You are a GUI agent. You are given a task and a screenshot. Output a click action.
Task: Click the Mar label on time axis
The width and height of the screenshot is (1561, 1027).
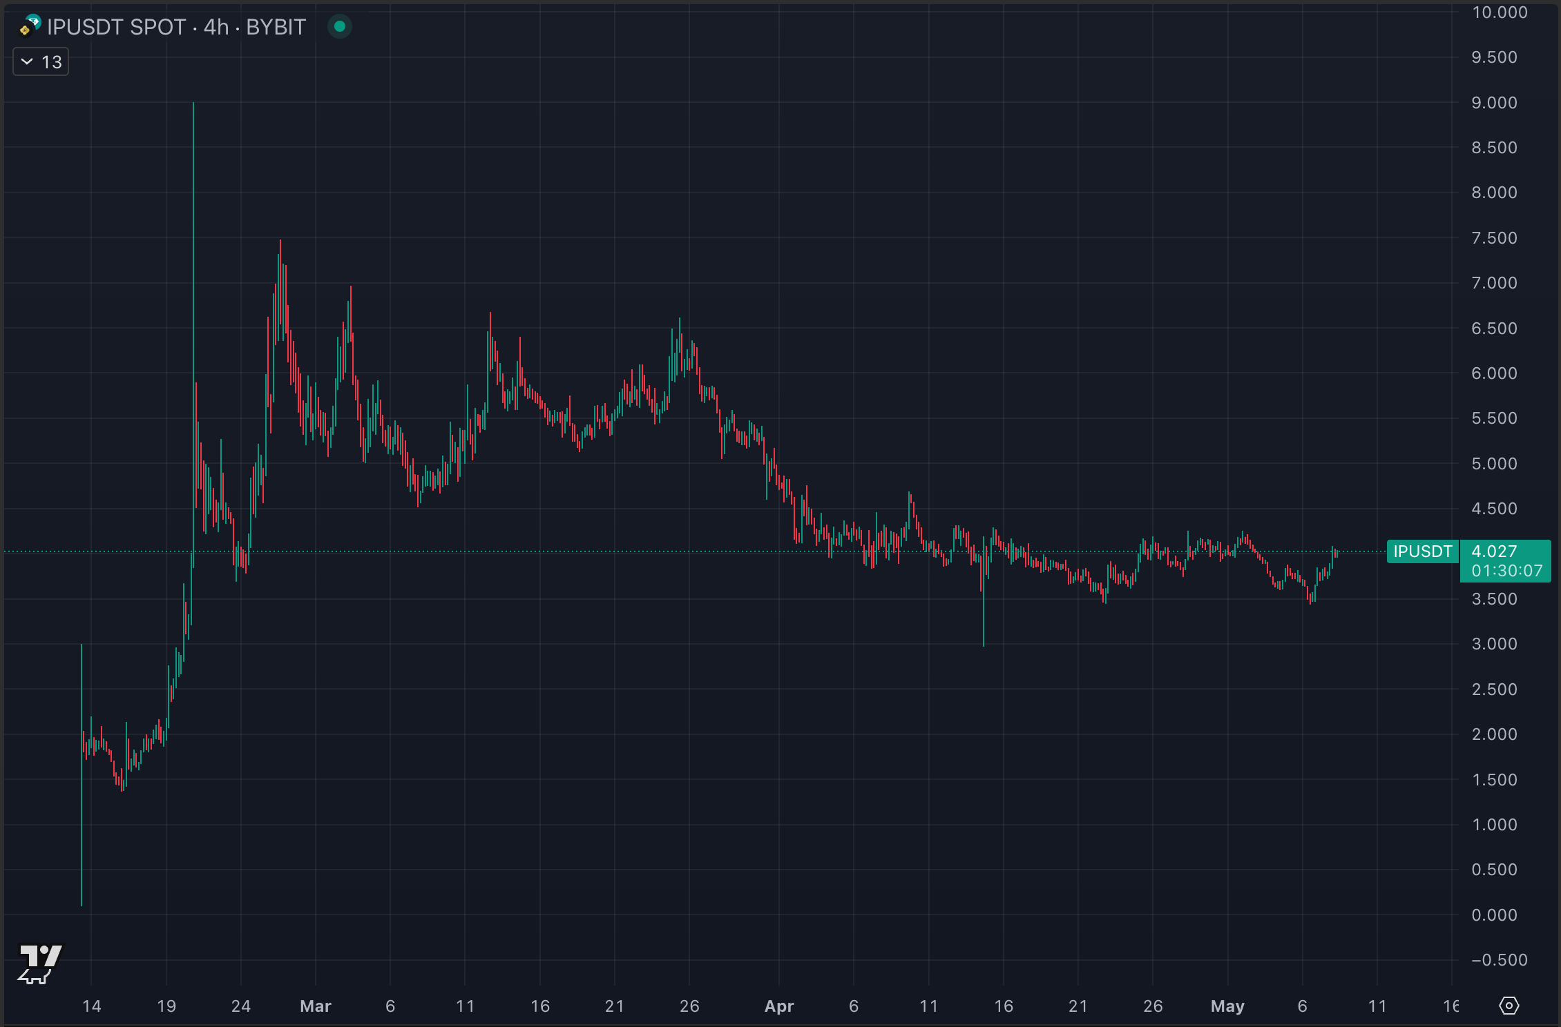[316, 1006]
